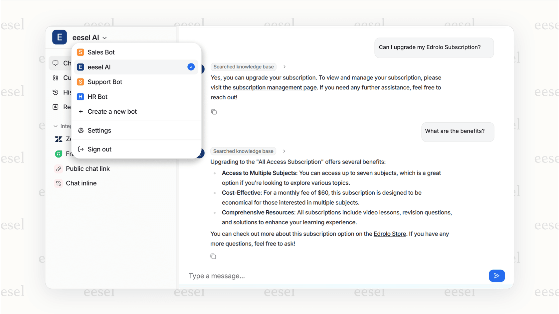Collapse the Integrations section

56,126
